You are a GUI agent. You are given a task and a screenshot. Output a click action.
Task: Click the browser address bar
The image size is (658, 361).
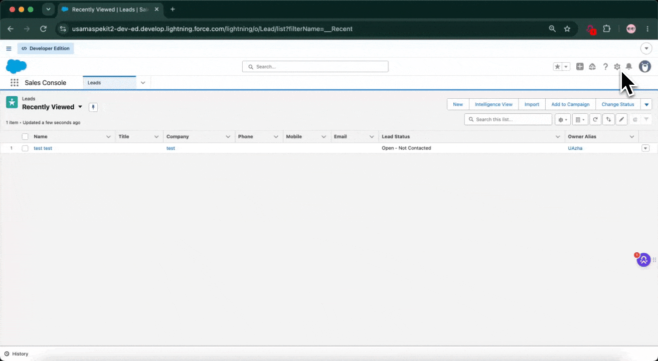pyautogui.click(x=301, y=29)
